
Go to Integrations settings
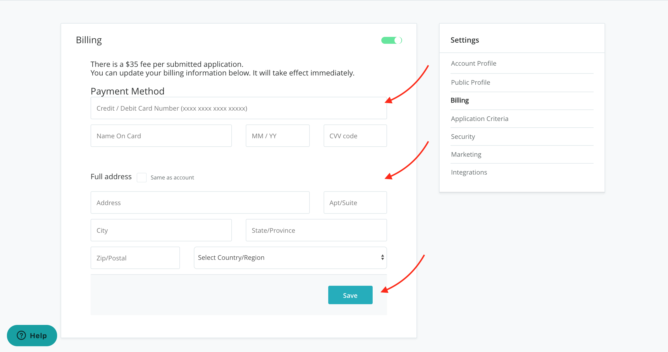pos(469,172)
